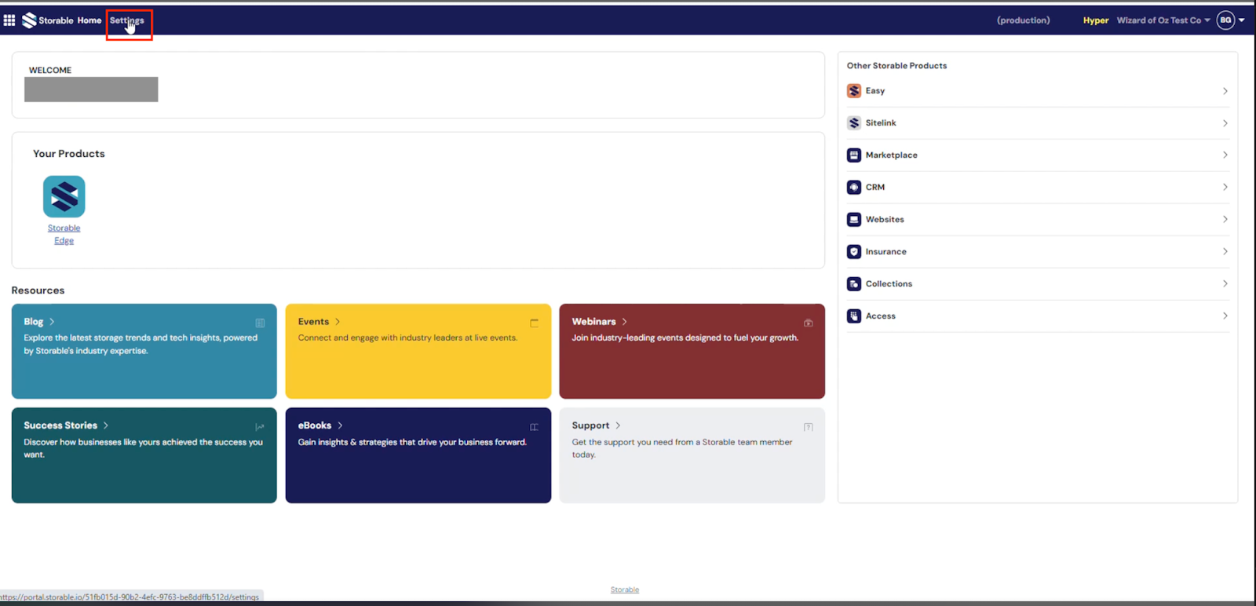Open the Webinars resource card
Image resolution: width=1256 pixels, height=606 pixels.
[x=692, y=351]
